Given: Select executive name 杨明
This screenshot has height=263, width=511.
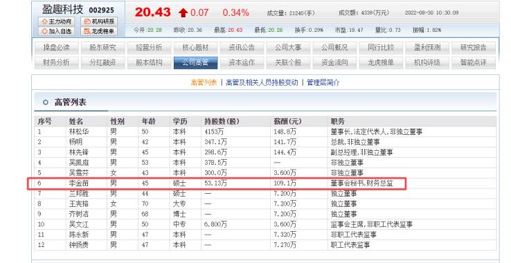Looking at the screenshot, I should tap(75, 142).
